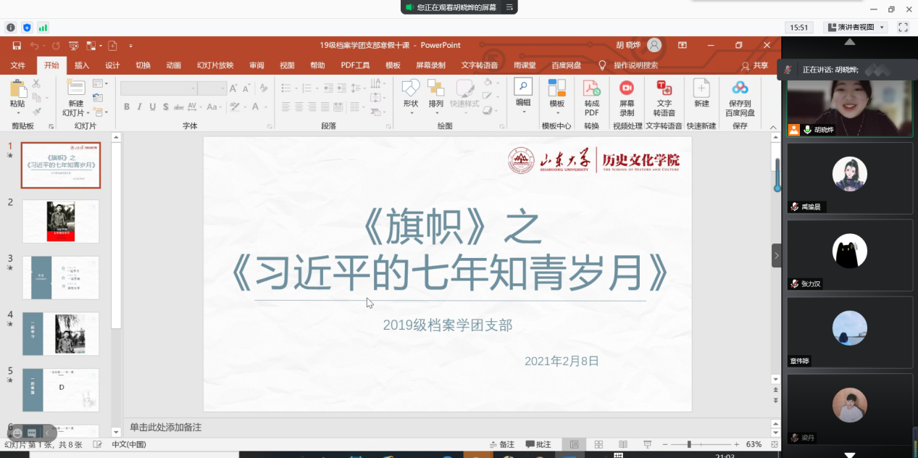918x458 pixels.
Task: Open the 幻灯片放映 slideshow tab
Action: pyautogui.click(x=215, y=65)
